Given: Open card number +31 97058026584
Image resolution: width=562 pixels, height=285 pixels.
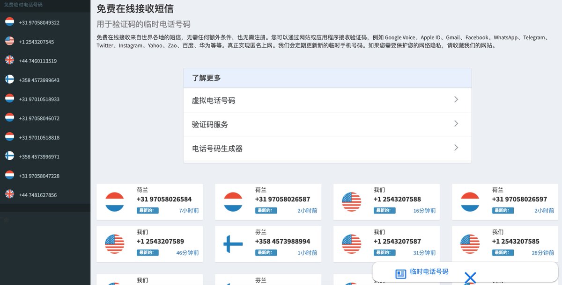Looking at the screenshot, I should tap(164, 199).
